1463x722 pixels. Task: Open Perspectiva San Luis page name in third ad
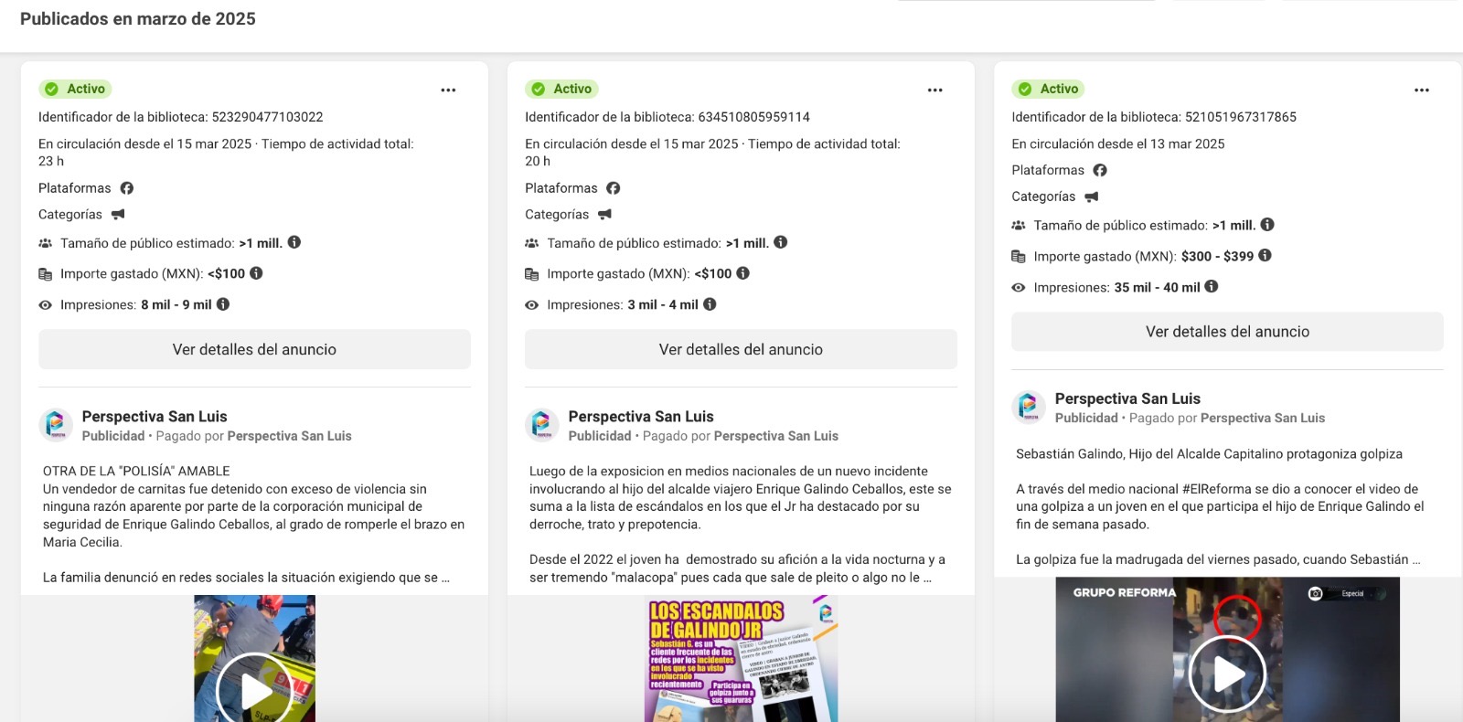point(1127,398)
